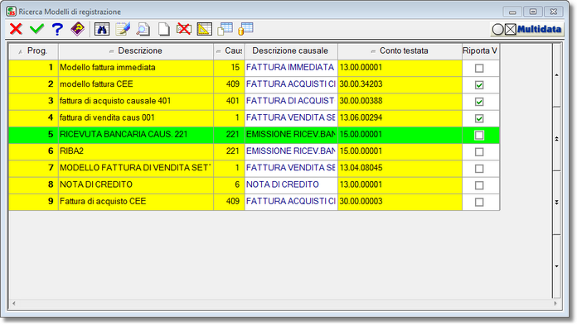Toggle Riporta checkbox in NOTA DI CREDITO row

click(478, 185)
